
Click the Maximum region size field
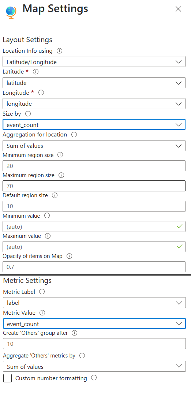tap(94, 186)
